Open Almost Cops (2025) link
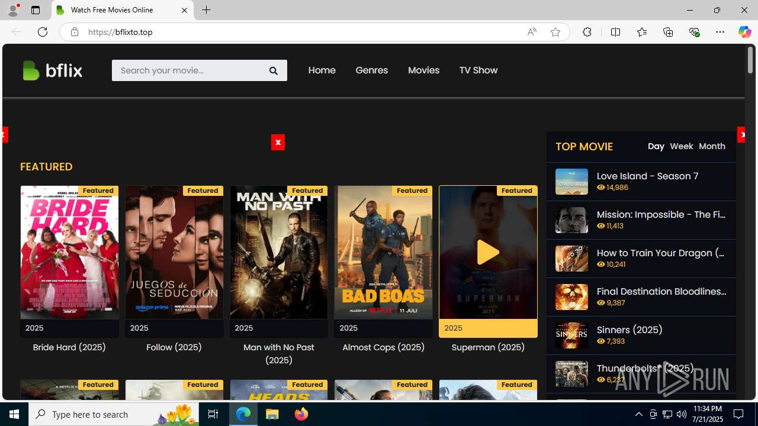 tap(383, 347)
